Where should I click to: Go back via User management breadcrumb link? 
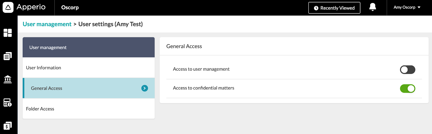[x=47, y=24]
